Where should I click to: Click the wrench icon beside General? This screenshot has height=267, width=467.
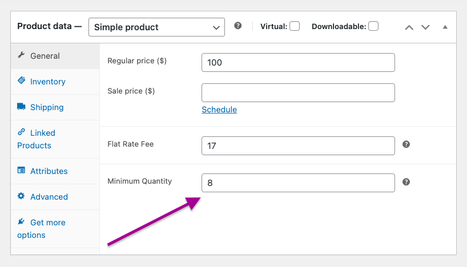point(21,55)
